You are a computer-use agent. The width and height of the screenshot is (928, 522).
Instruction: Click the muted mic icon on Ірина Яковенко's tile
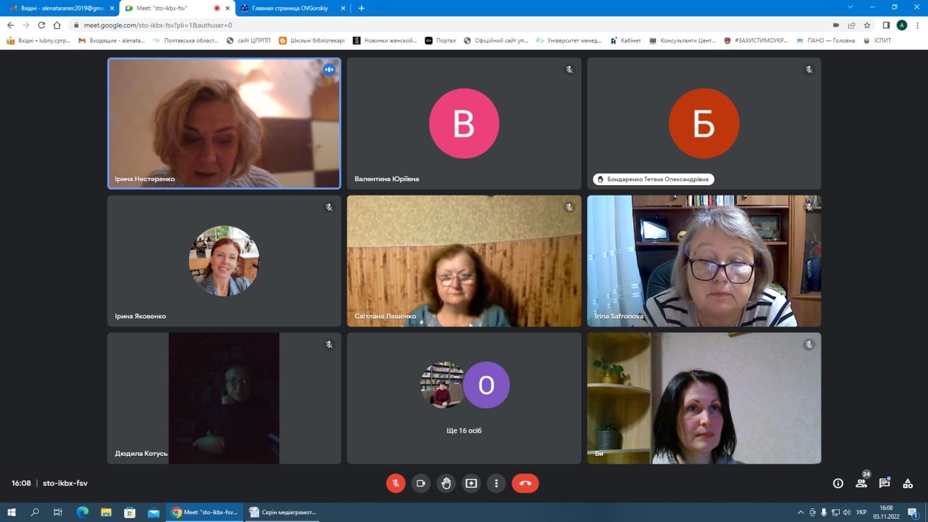click(329, 207)
